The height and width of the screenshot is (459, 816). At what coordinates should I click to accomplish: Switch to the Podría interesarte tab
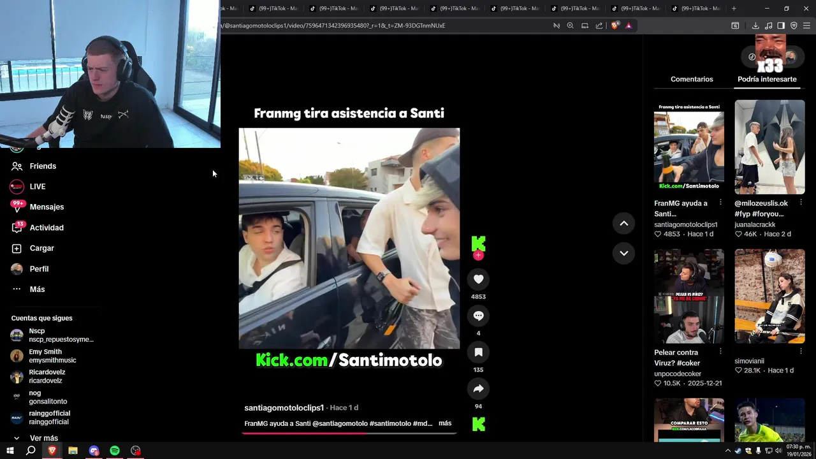pyautogui.click(x=767, y=79)
